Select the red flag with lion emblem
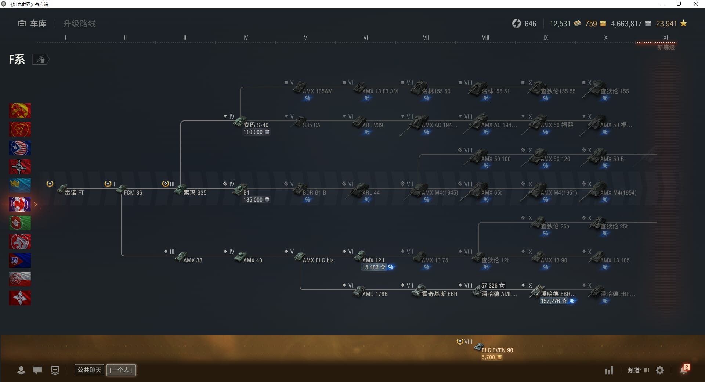The width and height of the screenshot is (705, 382). click(x=20, y=242)
